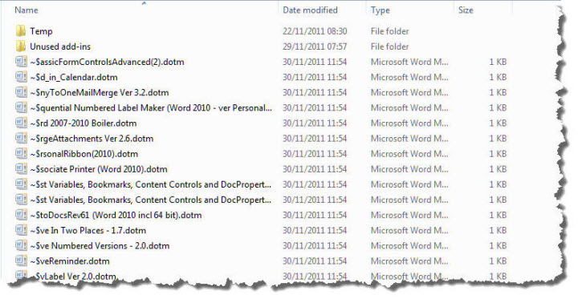Click File folder type in Unused add-ins row
This screenshot has width=578, height=299.
tap(389, 46)
